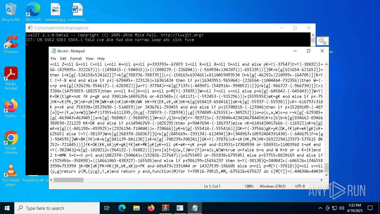
Task: Open File Explorer from the taskbar
Action: click(137, 208)
